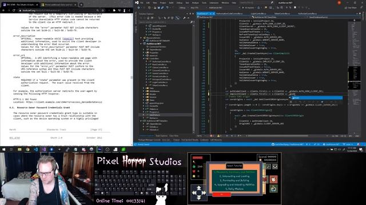This screenshot has width=366, height=205.
Task: Expand the Middleware folder node
Action: tap(144, 91)
